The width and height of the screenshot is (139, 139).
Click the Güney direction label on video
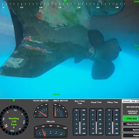(x=57, y=94)
